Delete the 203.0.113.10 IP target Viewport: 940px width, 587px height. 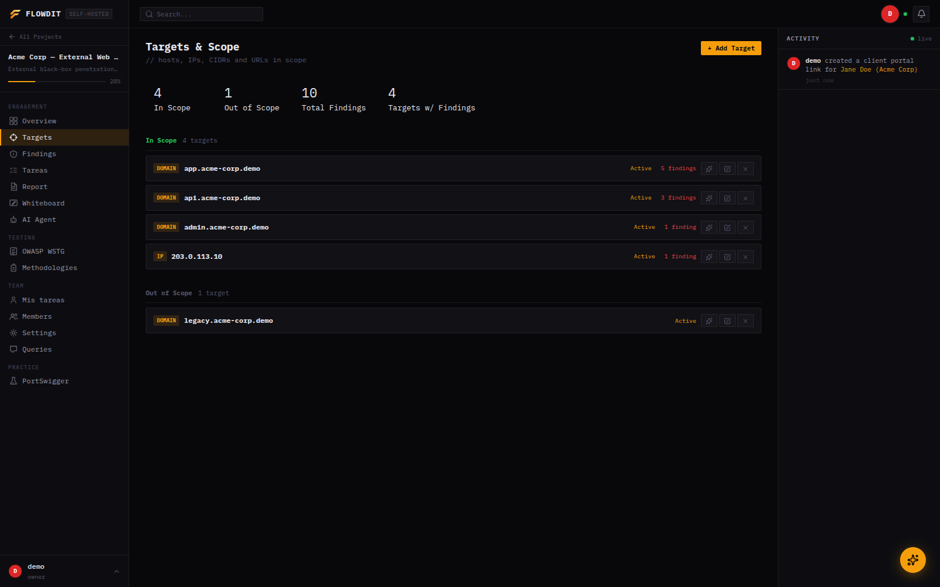click(x=746, y=257)
